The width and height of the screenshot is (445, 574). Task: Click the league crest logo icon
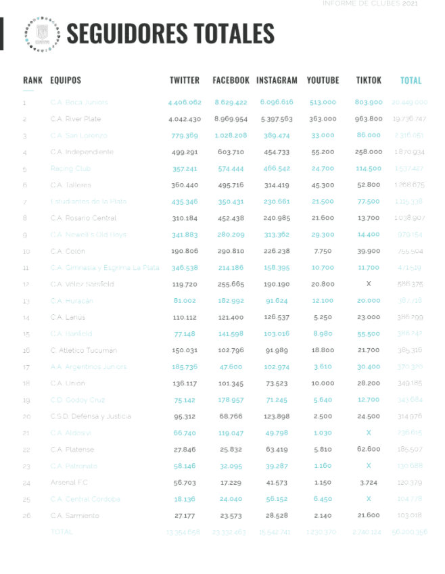coord(41,34)
